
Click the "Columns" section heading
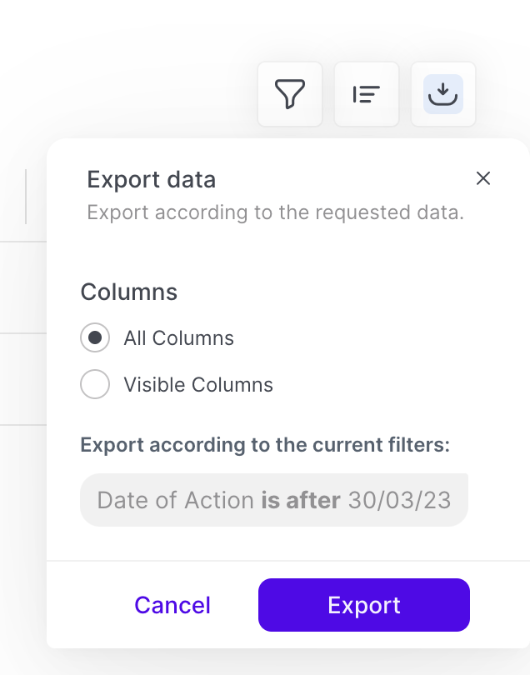click(129, 292)
